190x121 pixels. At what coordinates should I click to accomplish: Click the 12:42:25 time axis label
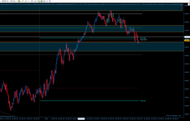pyautogui.click(x=147, y=119)
